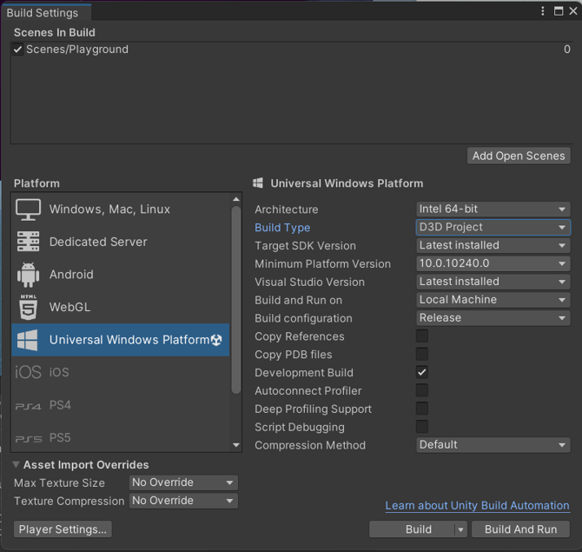Click the Dedicated Server platform icon

pos(29,242)
